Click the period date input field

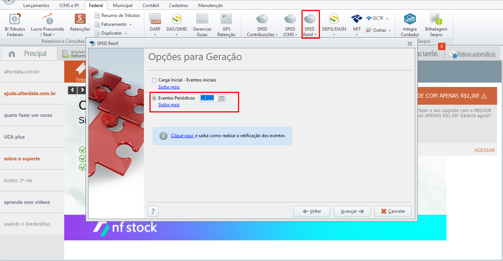click(209, 98)
